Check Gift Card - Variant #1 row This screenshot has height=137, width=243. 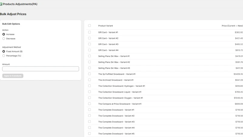click(89, 32)
